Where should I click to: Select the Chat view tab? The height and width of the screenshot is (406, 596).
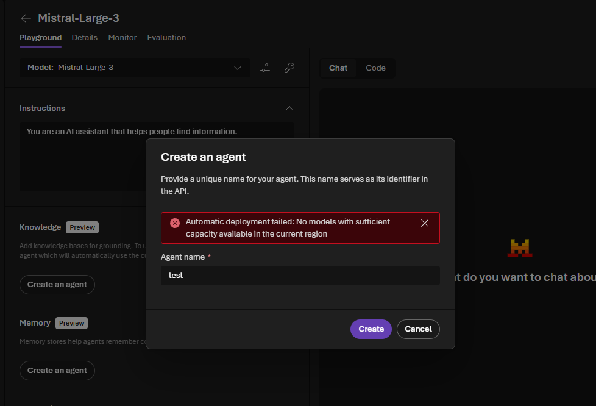[338, 68]
